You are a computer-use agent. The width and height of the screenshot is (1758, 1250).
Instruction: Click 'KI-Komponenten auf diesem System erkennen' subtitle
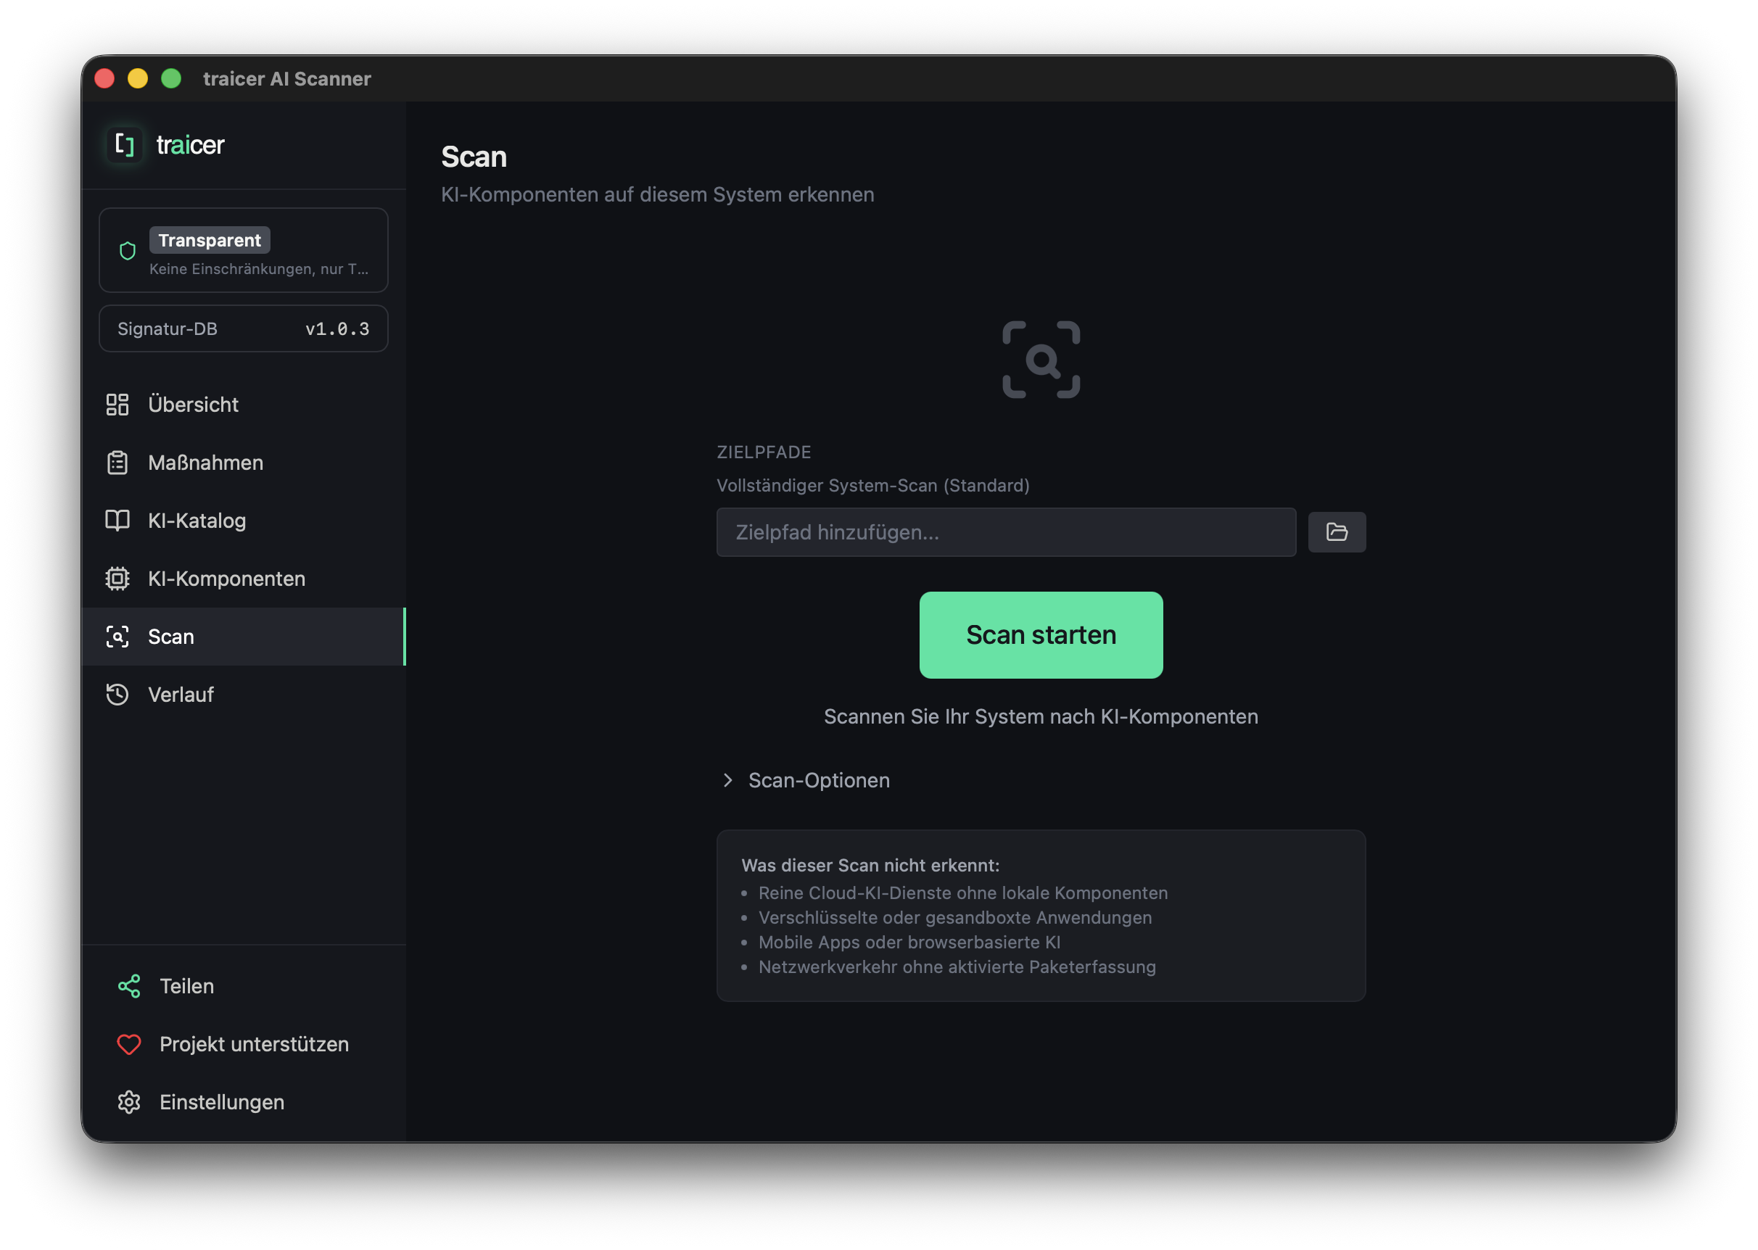point(657,195)
